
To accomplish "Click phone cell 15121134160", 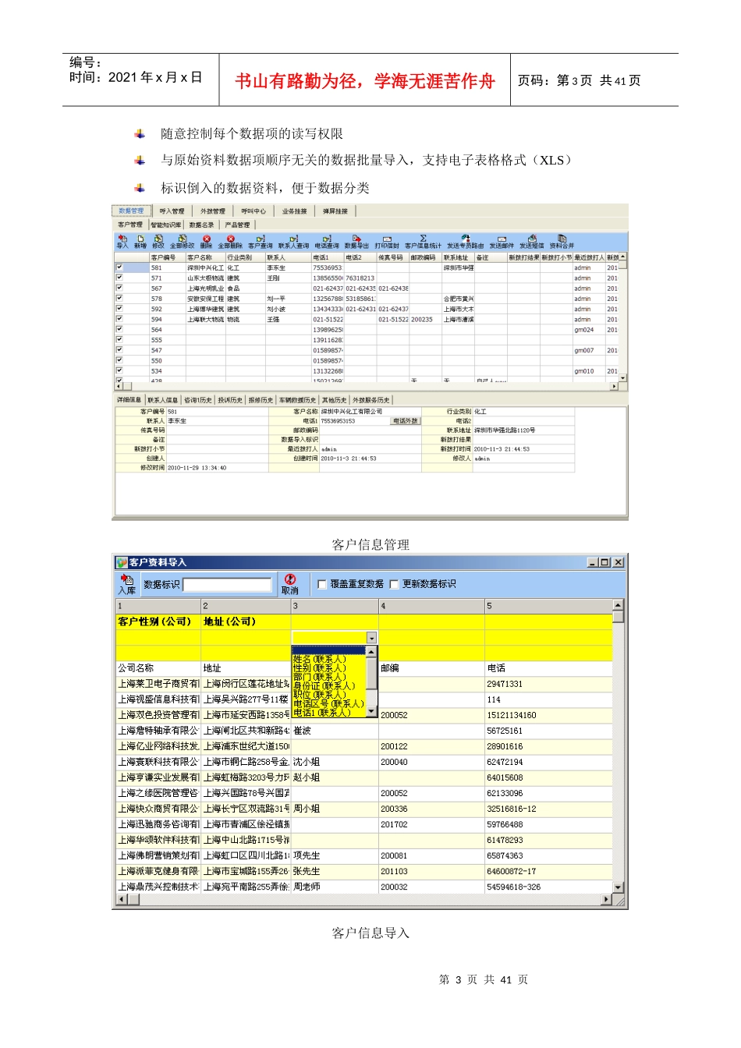I will pos(548,715).
